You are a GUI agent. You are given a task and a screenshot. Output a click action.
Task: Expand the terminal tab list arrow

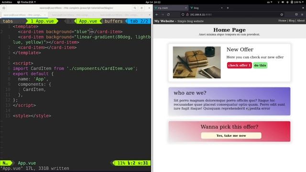click(x=149, y=15)
